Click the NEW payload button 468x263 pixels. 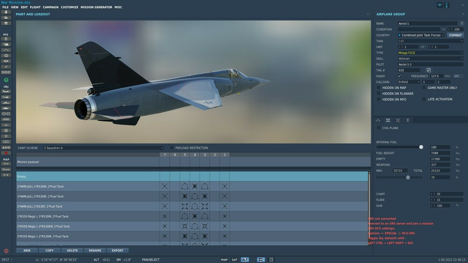27,250
